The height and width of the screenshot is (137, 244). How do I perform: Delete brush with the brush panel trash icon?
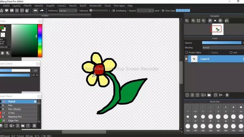point(34,126)
